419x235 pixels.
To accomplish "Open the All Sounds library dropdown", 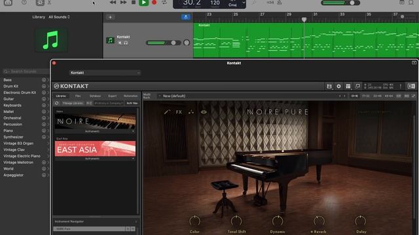I will pyautogui.click(x=59, y=17).
